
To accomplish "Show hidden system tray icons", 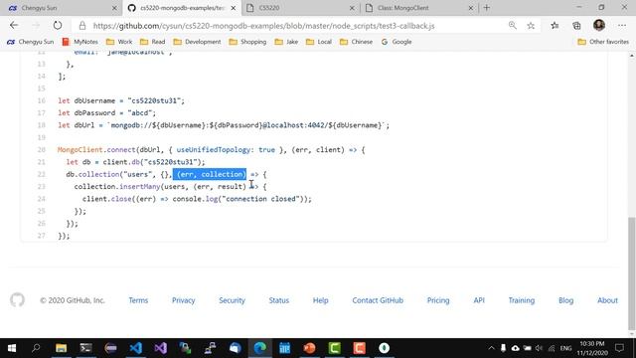I will [x=491, y=348].
